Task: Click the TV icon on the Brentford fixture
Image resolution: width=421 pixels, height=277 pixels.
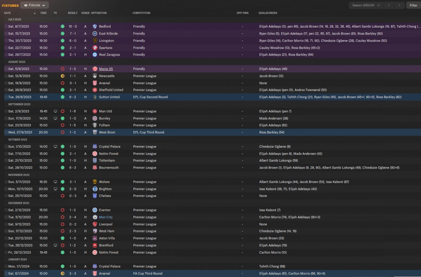Action: coord(55,245)
